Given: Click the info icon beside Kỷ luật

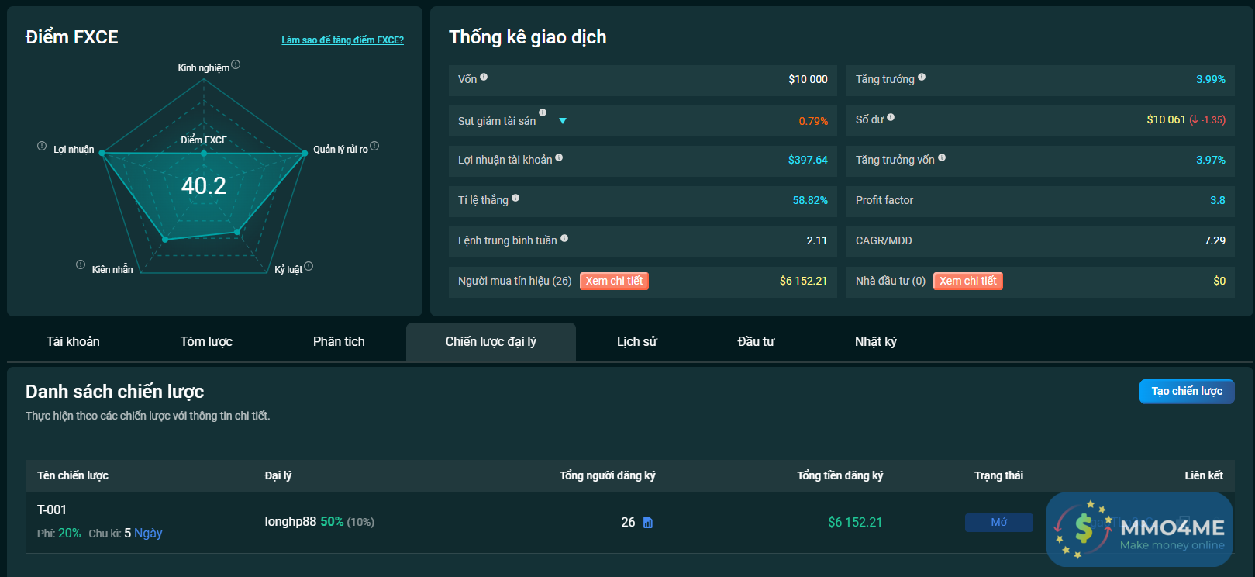Looking at the screenshot, I should pos(309,266).
